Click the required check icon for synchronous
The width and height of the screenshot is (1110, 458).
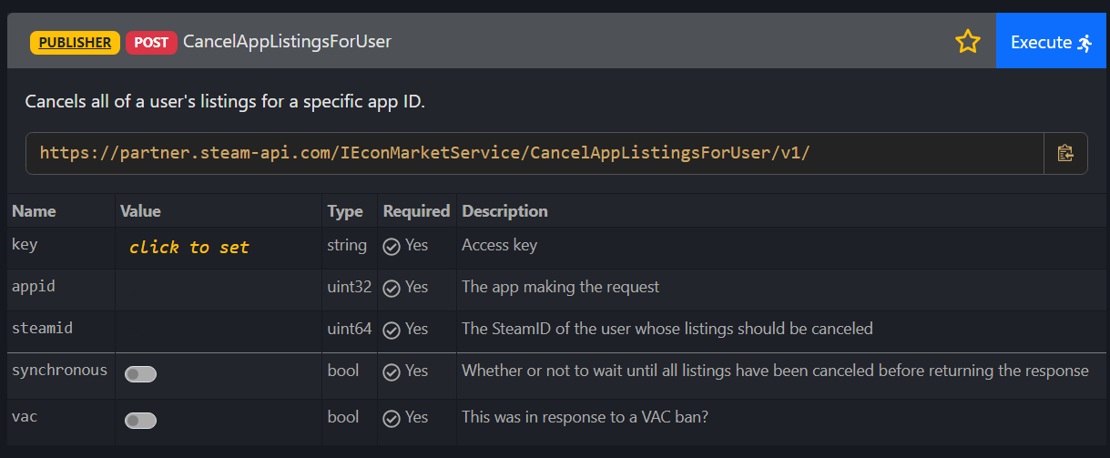[x=392, y=371]
